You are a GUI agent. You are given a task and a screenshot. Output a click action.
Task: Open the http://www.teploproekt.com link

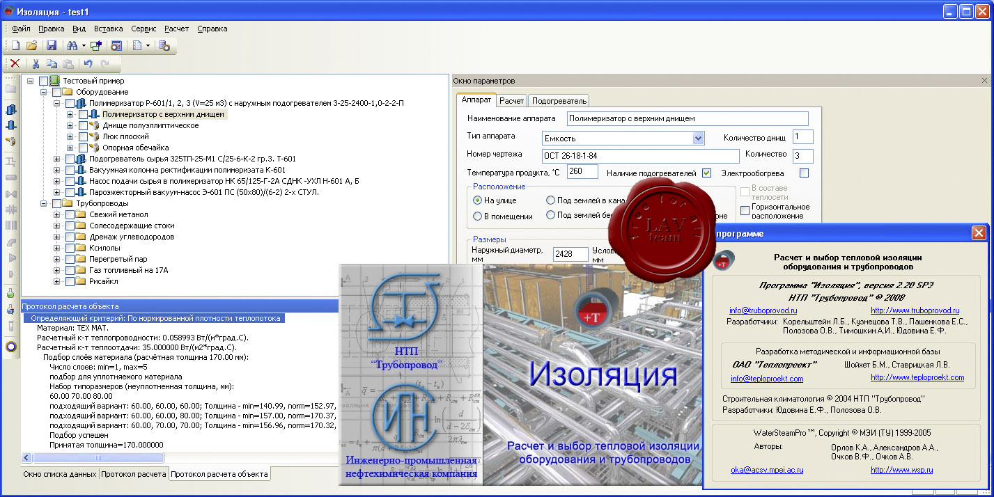(x=917, y=377)
